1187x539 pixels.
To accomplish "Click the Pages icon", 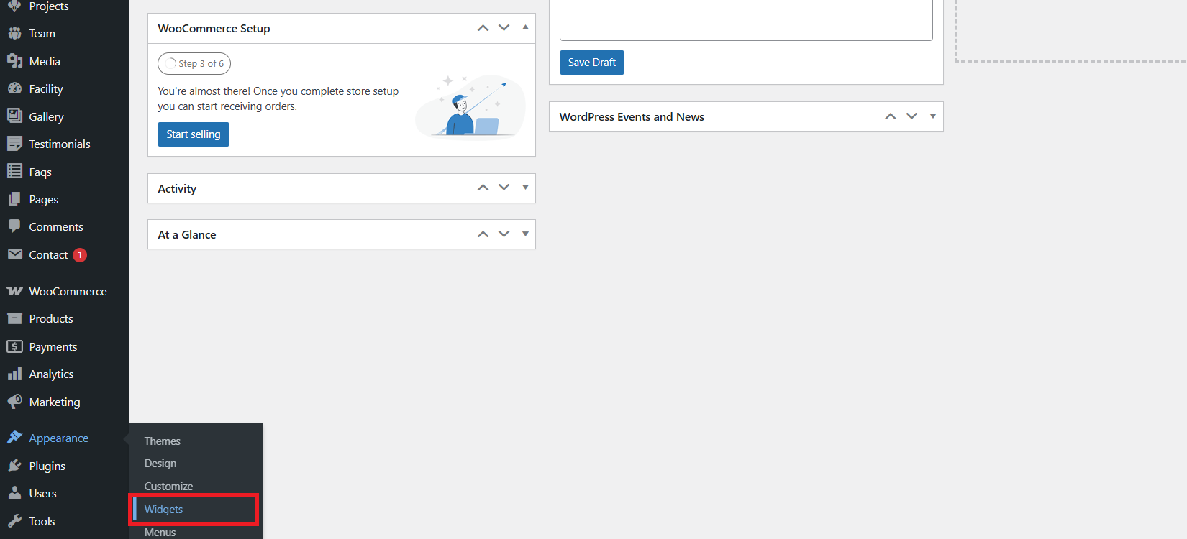I will click(x=14, y=199).
